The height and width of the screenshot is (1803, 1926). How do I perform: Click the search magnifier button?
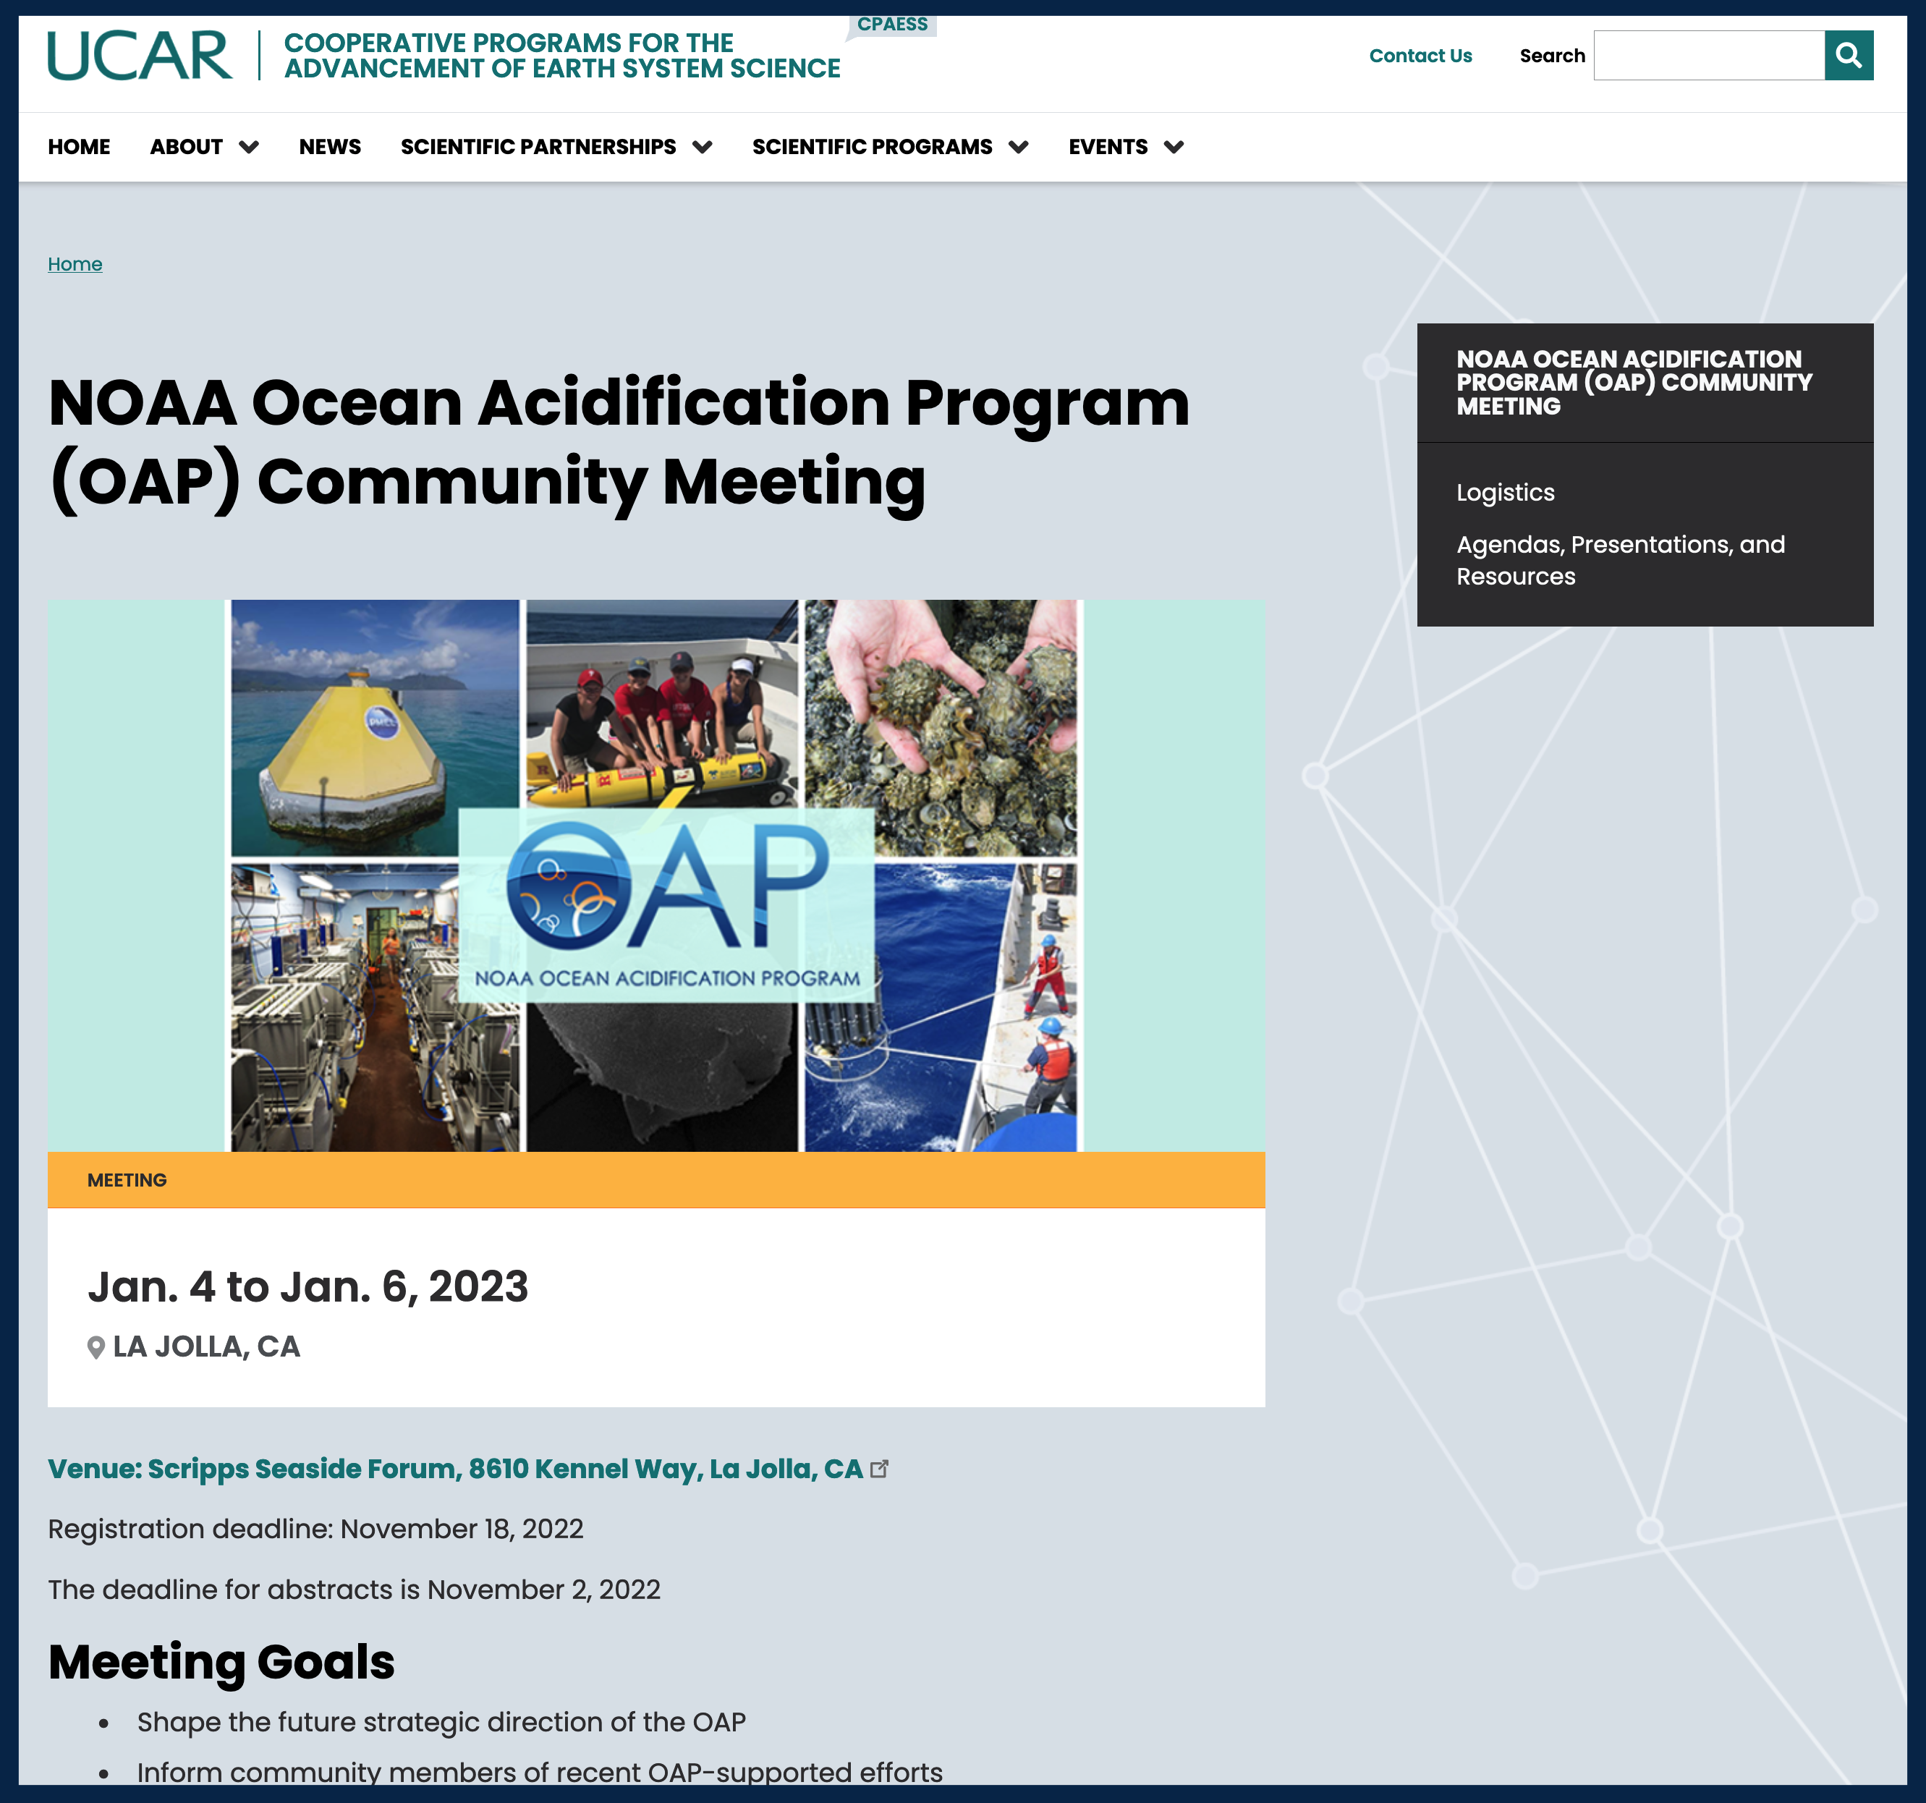click(1848, 55)
